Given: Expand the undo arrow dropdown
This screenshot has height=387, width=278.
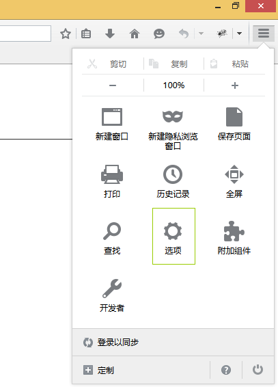Looking at the screenshot, I should coord(201,34).
